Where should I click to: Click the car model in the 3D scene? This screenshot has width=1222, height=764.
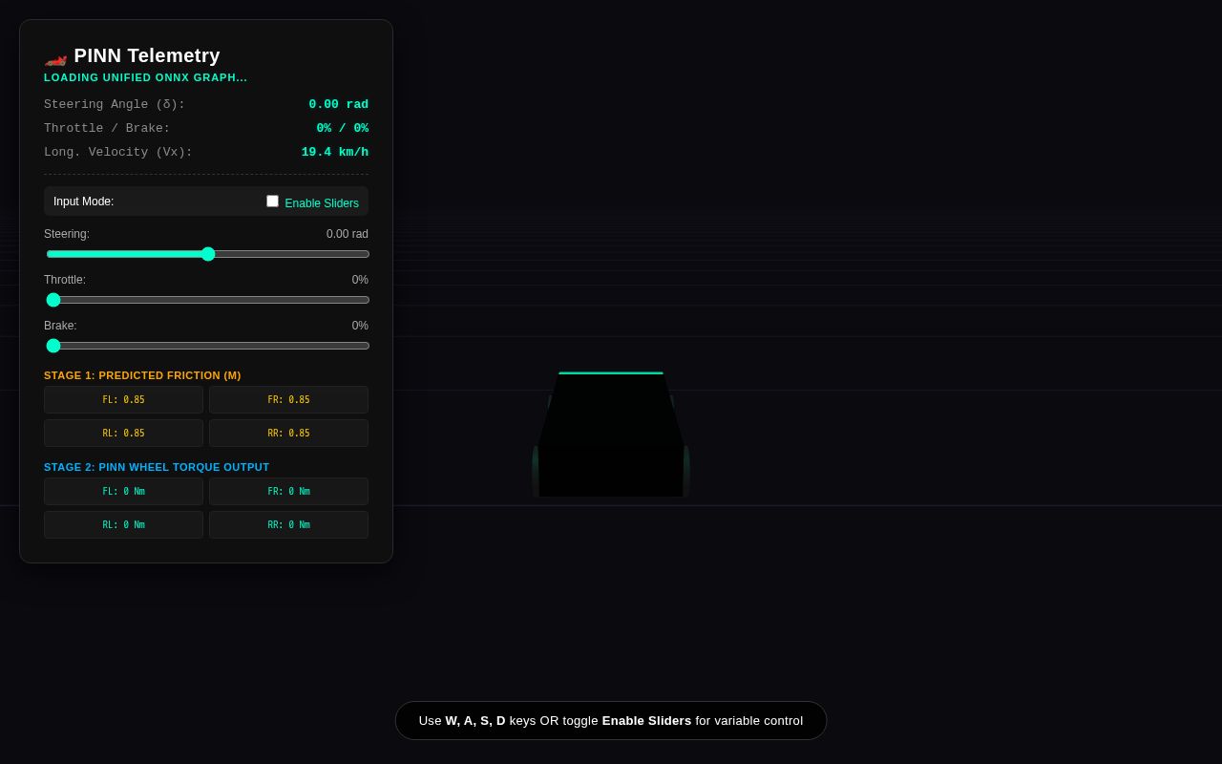coord(611,435)
